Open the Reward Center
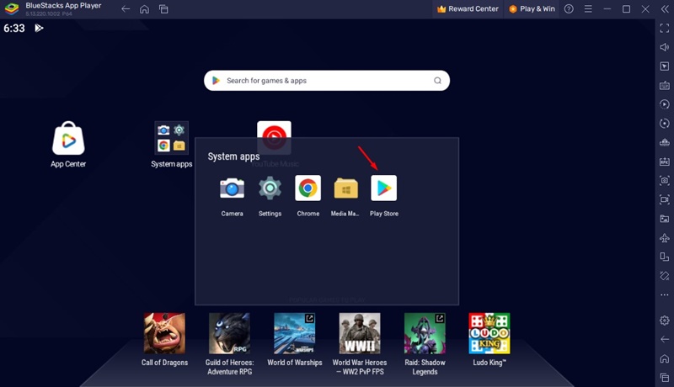The height and width of the screenshot is (387, 674). pyautogui.click(x=468, y=9)
